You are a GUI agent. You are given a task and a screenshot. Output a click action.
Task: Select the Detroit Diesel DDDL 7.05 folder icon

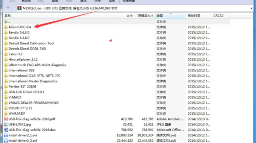[6, 48]
